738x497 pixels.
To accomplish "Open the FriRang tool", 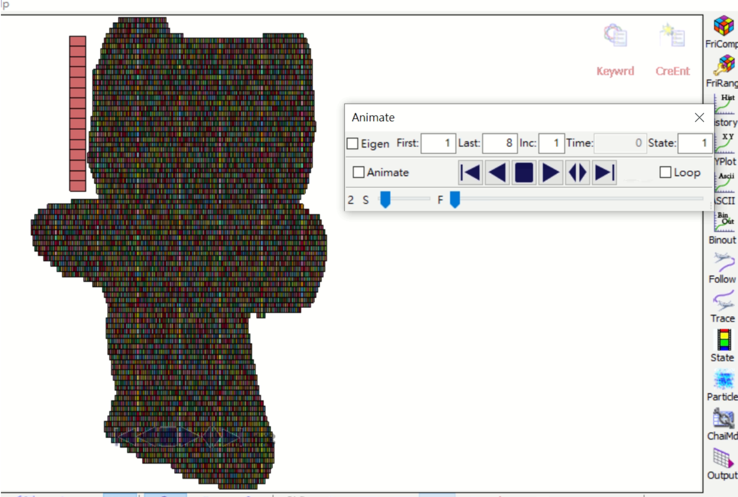I will pyautogui.click(x=723, y=71).
